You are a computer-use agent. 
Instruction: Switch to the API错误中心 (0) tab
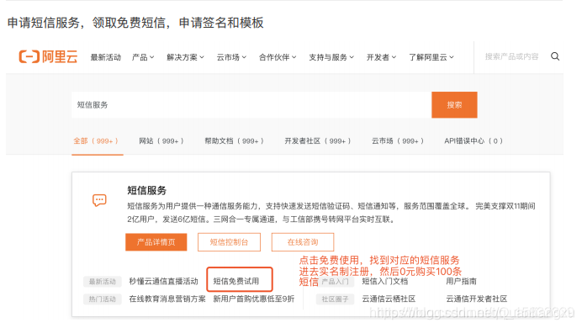tap(474, 141)
